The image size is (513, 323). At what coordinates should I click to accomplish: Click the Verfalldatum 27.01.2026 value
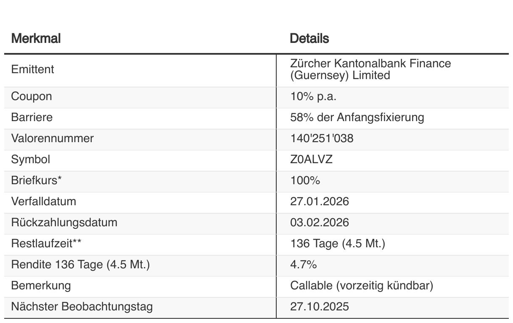click(x=320, y=201)
